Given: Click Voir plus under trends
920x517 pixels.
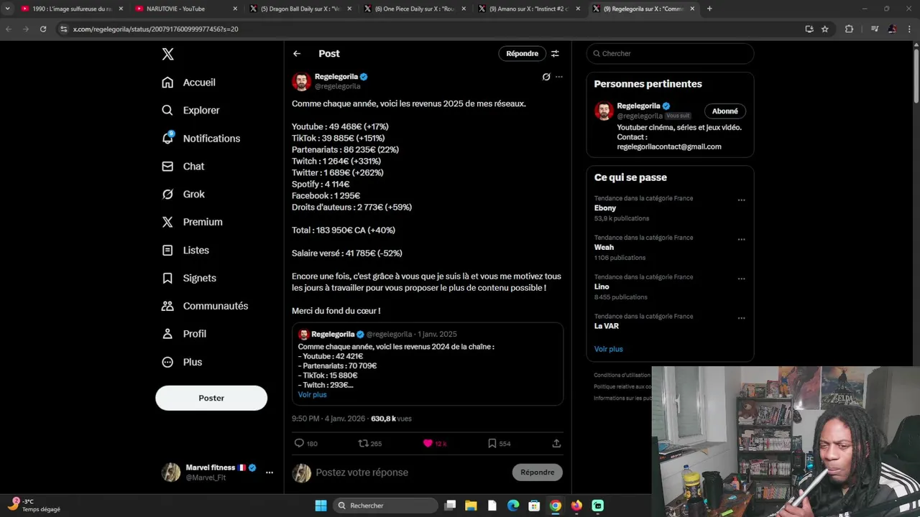Looking at the screenshot, I should 608,349.
